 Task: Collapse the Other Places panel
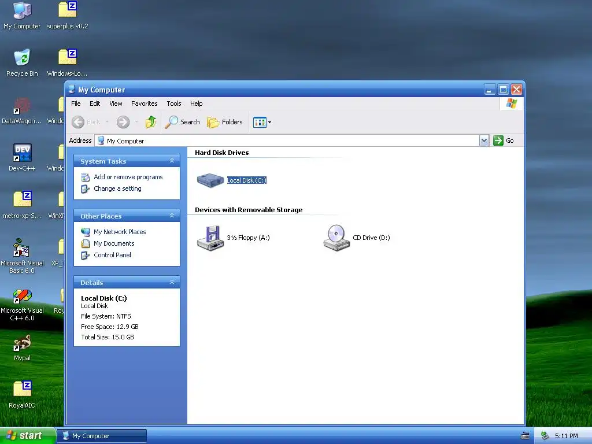click(x=172, y=216)
